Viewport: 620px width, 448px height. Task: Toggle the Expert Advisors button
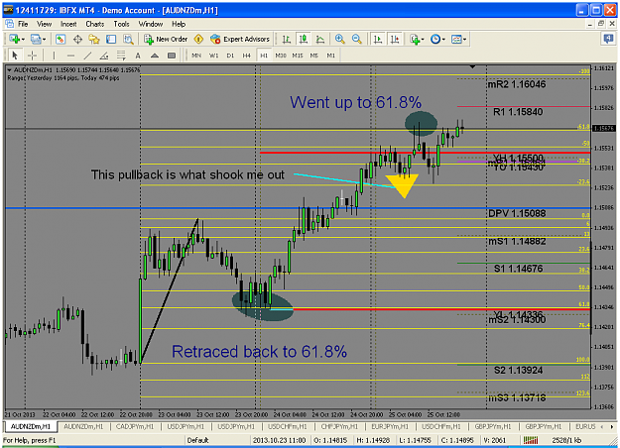click(240, 39)
